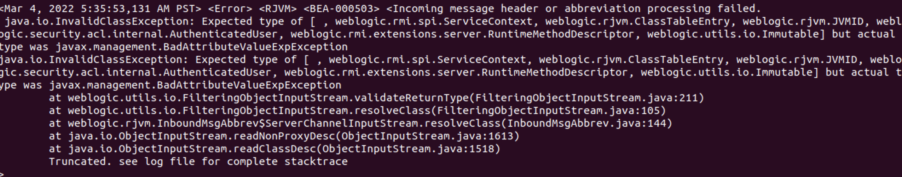
Task: Click readNonProxyDesc stack trace line
Action: point(284,136)
